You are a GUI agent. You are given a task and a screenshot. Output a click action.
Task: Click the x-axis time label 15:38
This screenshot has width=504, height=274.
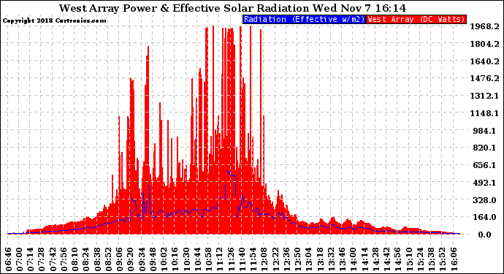coord(432,259)
